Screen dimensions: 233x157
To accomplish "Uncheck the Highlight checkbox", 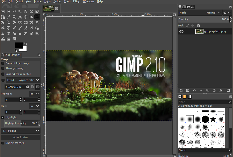I will click(x=3, y=117).
